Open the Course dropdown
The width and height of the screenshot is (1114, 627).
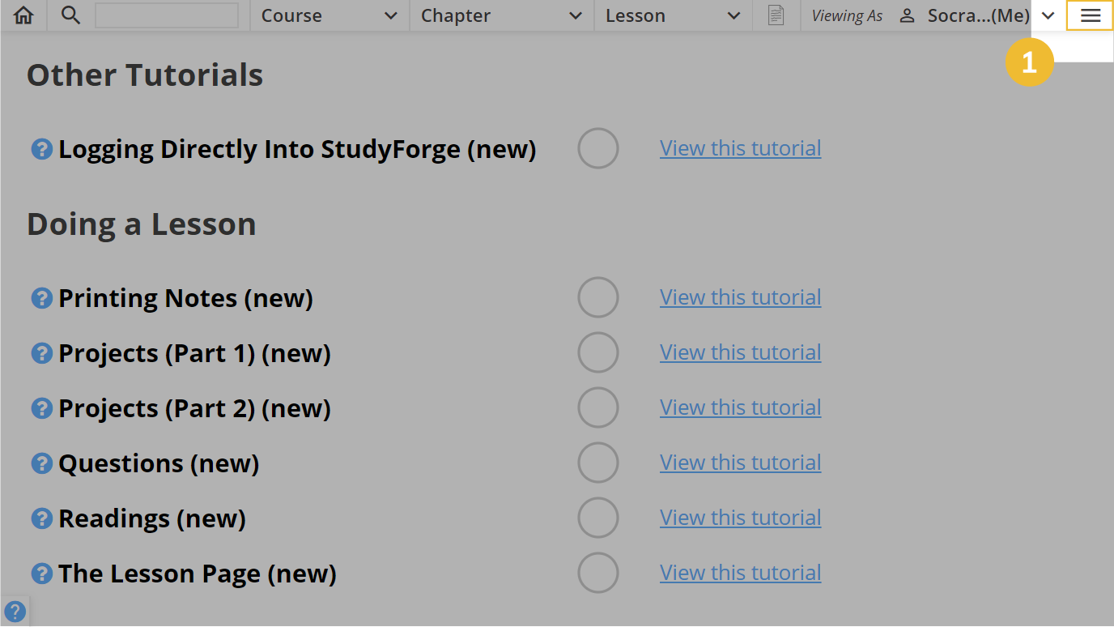328,15
